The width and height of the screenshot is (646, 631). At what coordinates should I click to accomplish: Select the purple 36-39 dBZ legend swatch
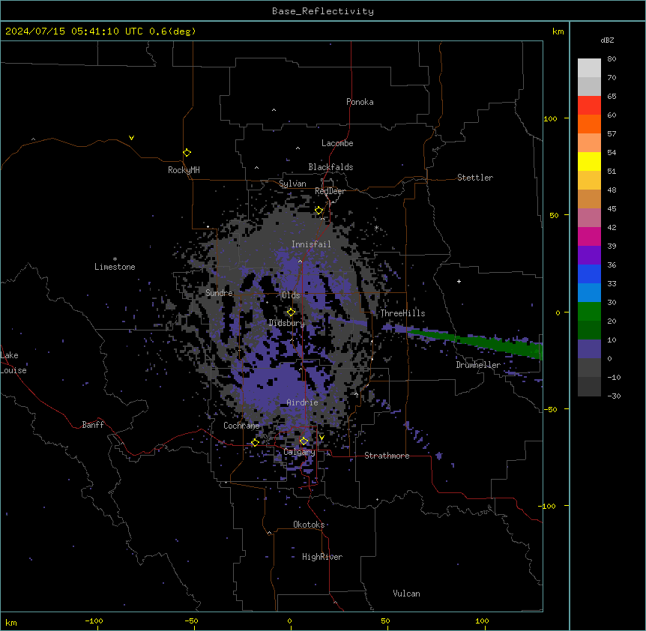[589, 255]
